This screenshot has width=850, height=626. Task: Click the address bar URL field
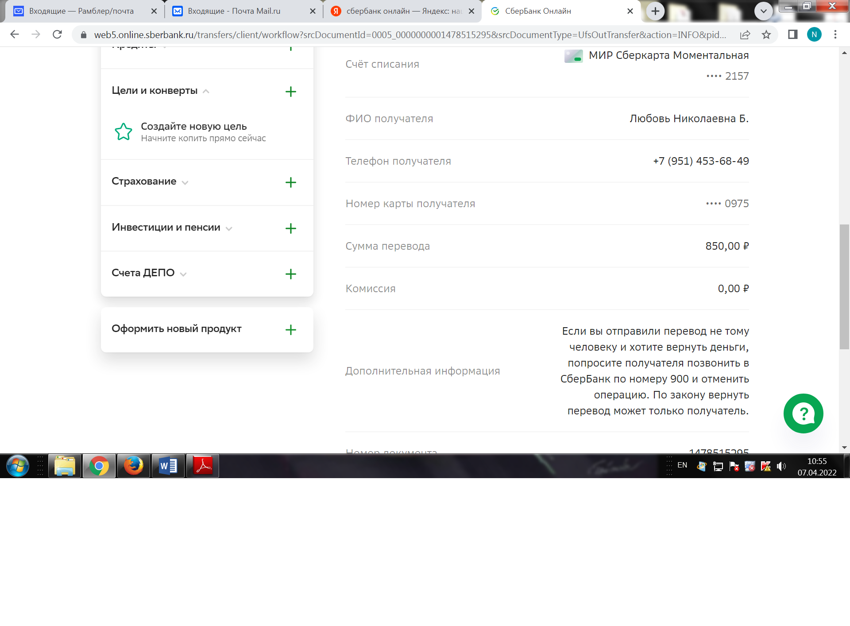(x=410, y=35)
